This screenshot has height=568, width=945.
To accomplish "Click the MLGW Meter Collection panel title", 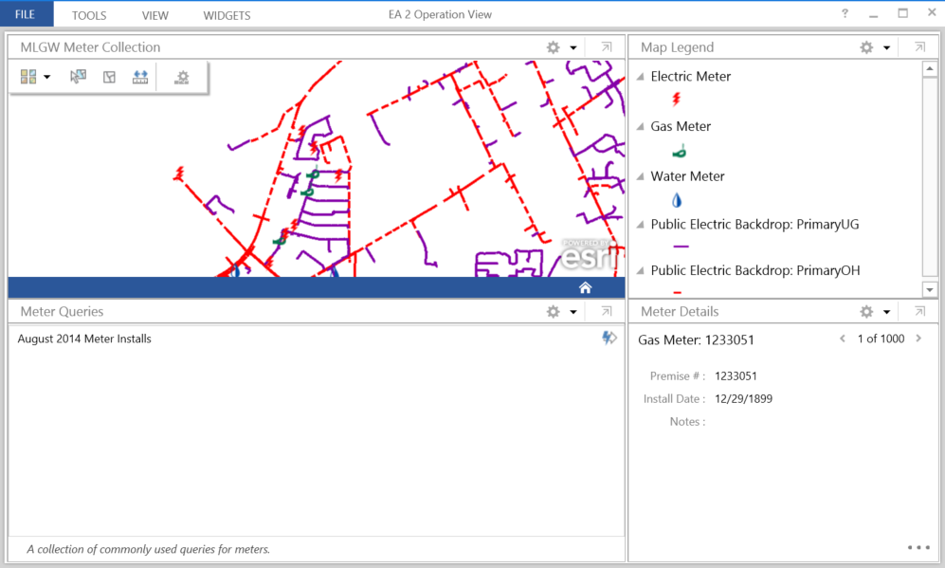I will point(90,47).
